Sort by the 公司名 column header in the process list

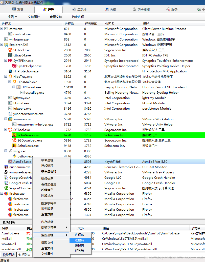(122, 24)
